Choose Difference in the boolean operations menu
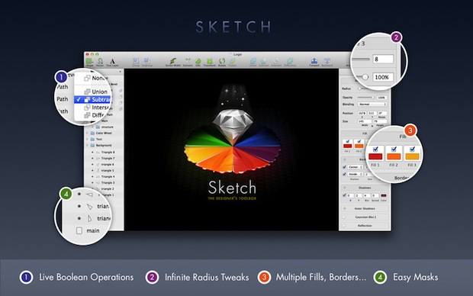Viewport: 473px width, 296px height. [x=91, y=115]
